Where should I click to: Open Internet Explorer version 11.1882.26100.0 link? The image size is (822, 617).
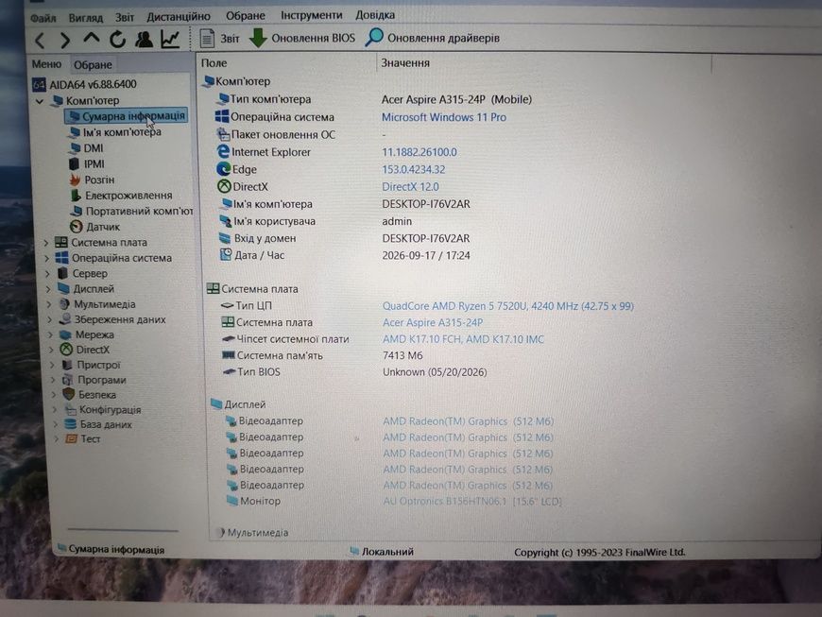[x=420, y=152]
